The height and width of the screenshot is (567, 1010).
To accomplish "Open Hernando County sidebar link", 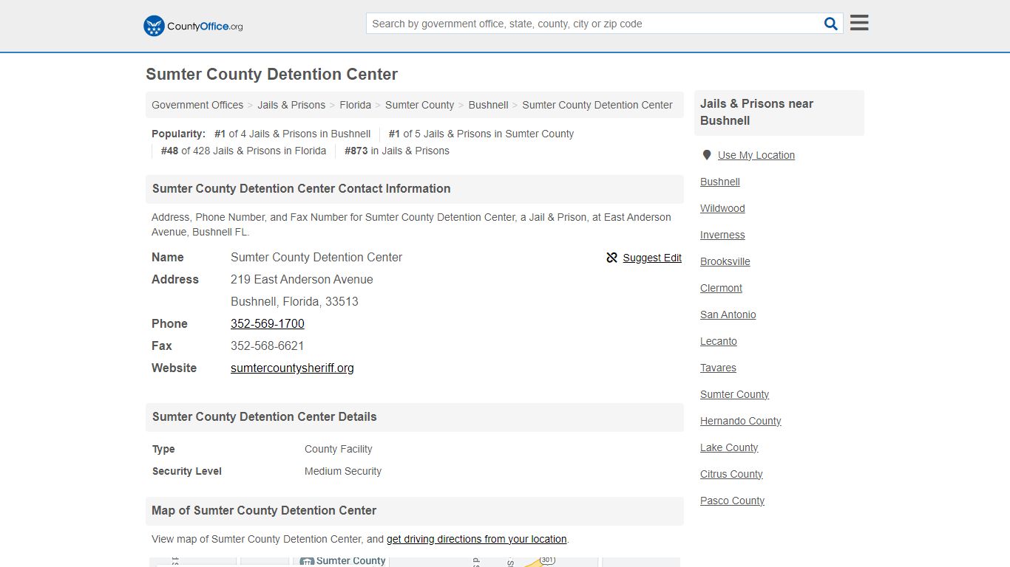I will point(741,421).
